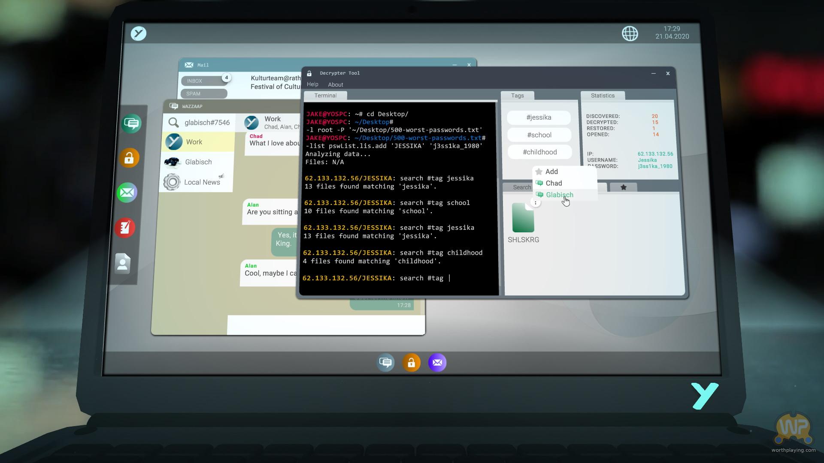The width and height of the screenshot is (824, 463).
Task: Click the #childhood tag
Action: coord(539,152)
